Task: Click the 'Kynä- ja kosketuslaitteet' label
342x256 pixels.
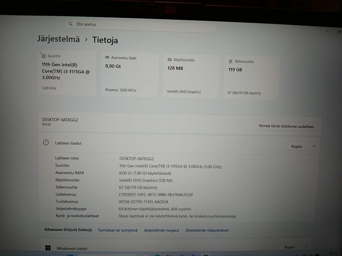Action: 77,216
